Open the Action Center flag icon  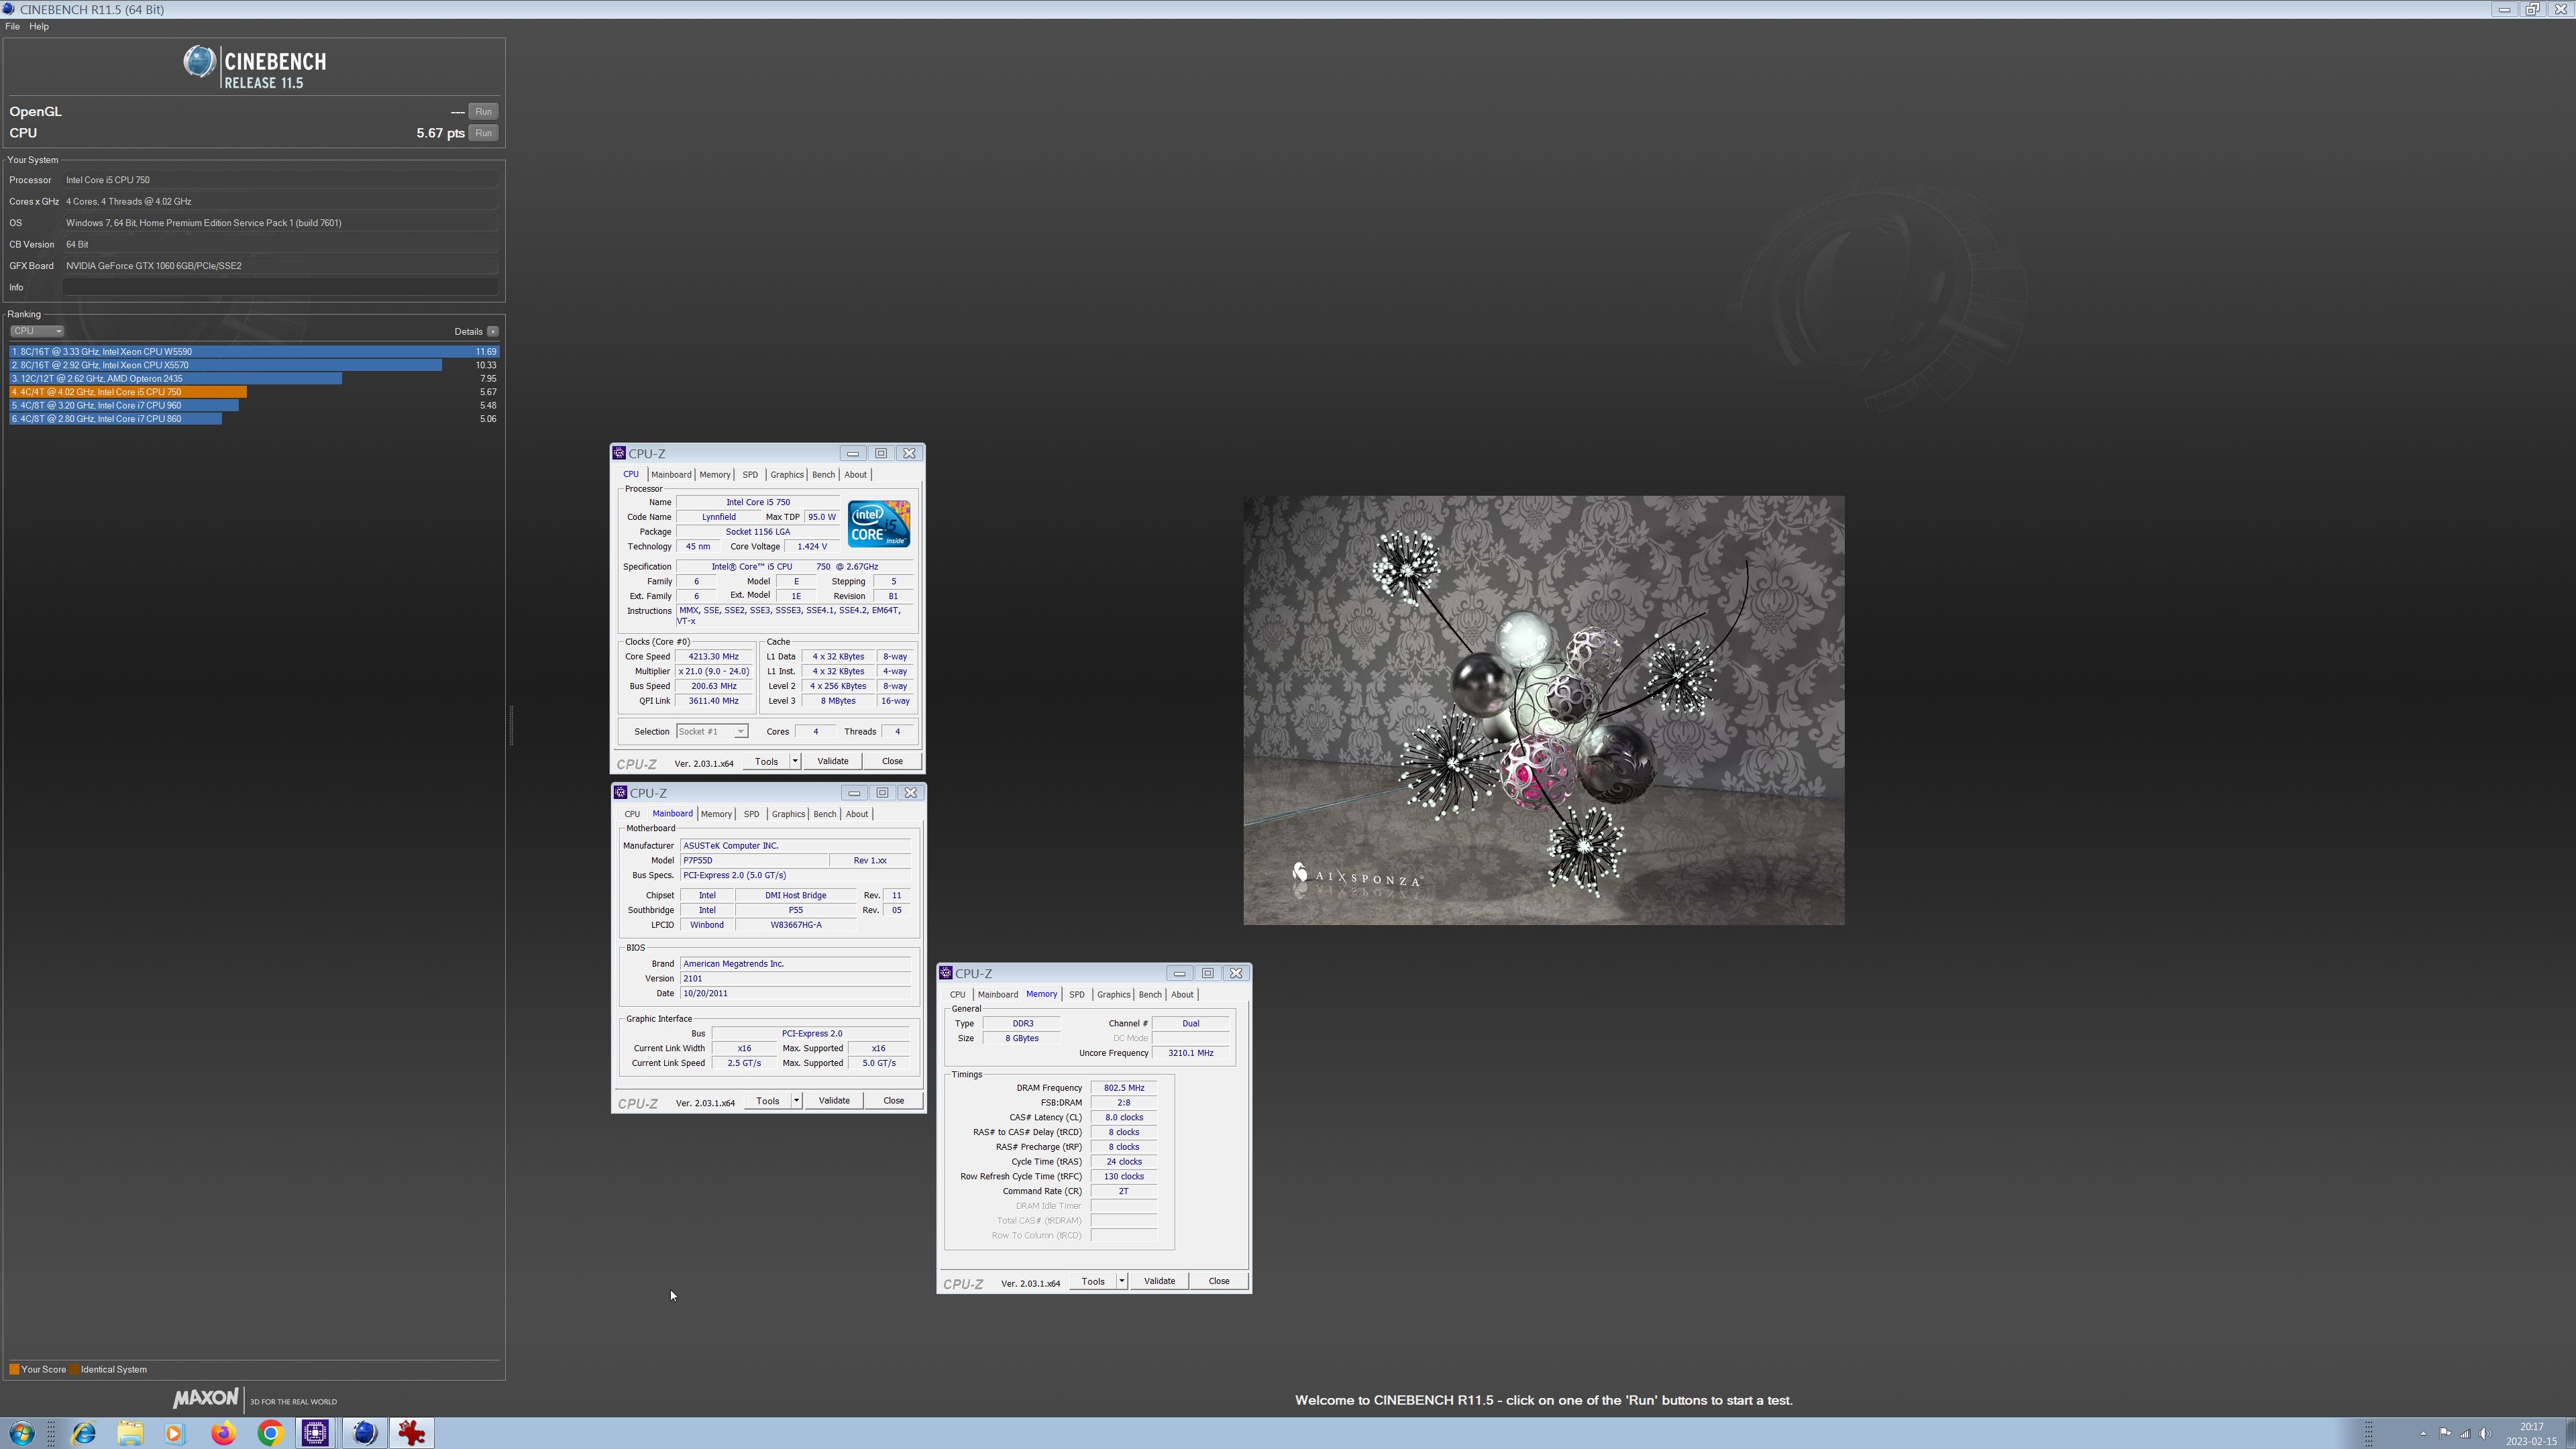tap(2444, 1433)
